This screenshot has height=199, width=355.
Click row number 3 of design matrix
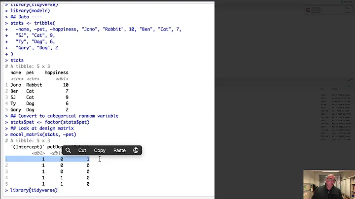[6, 171]
